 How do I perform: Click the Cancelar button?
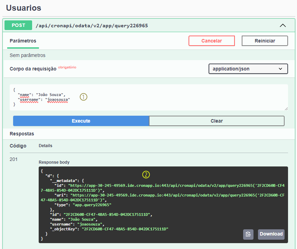click(212, 41)
